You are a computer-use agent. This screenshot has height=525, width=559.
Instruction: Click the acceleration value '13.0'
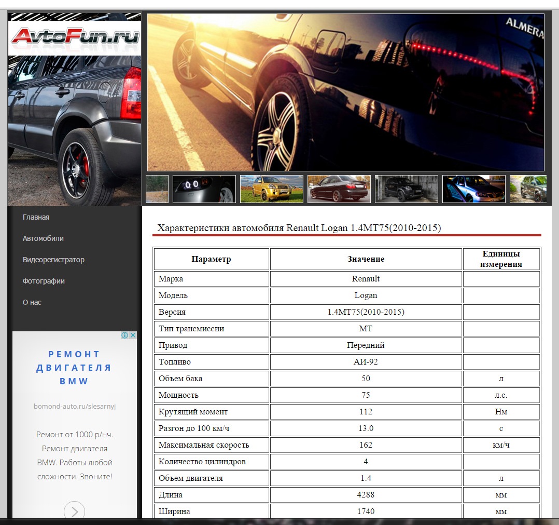click(366, 428)
